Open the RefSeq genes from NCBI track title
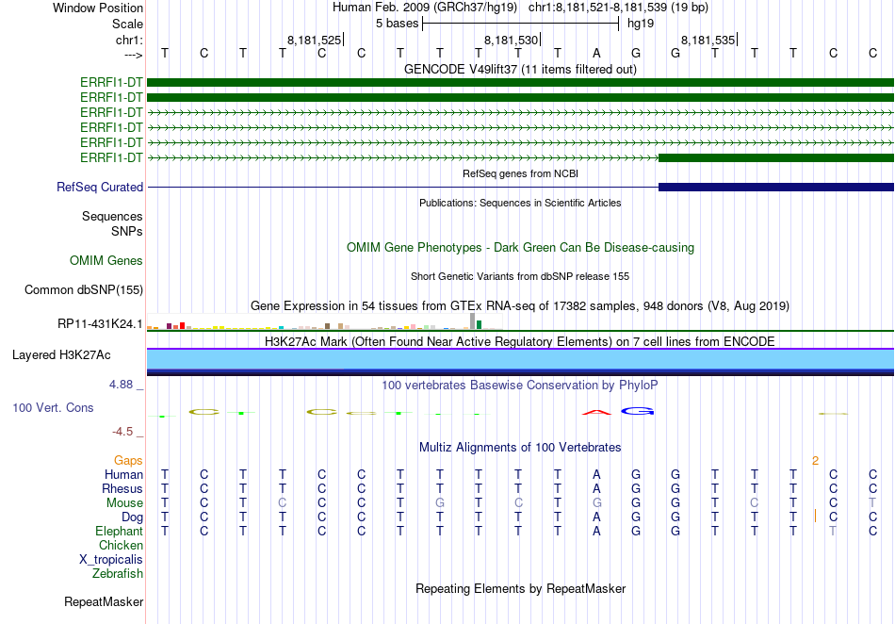This screenshot has height=624, width=895. [x=520, y=173]
